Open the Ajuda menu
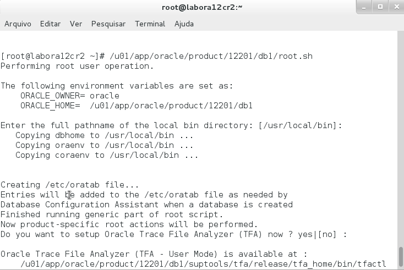 [184, 24]
